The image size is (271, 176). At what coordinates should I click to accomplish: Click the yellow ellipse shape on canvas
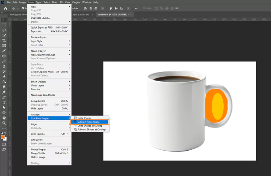tap(218, 106)
